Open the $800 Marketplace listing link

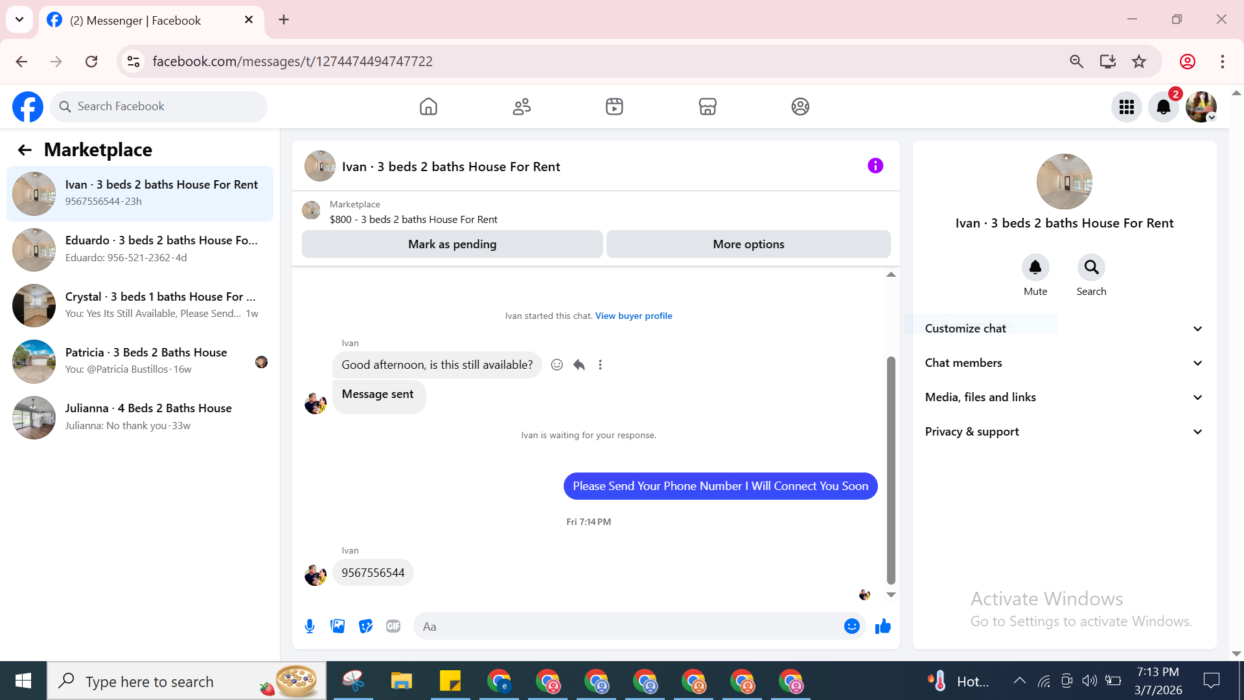tap(413, 219)
